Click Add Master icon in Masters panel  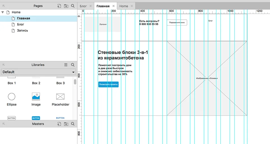pyautogui.click(x=59, y=124)
